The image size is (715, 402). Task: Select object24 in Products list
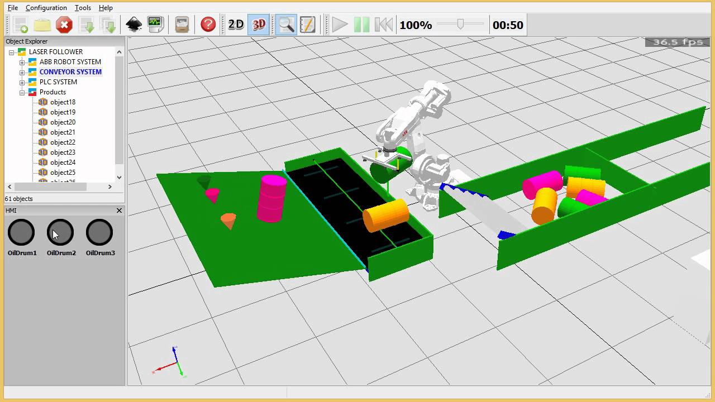point(63,162)
